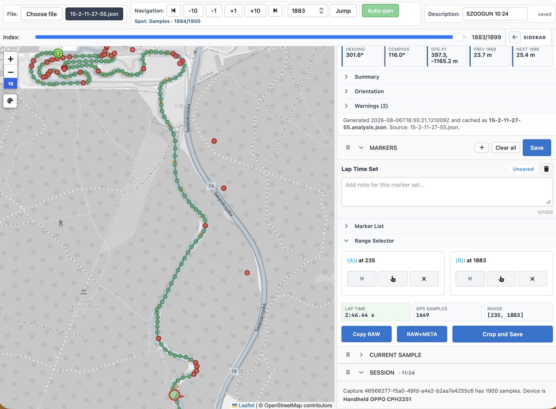
Task: Save the markers
Action: (x=537, y=147)
